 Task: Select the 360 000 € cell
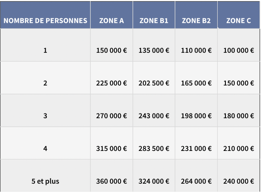[112, 181]
